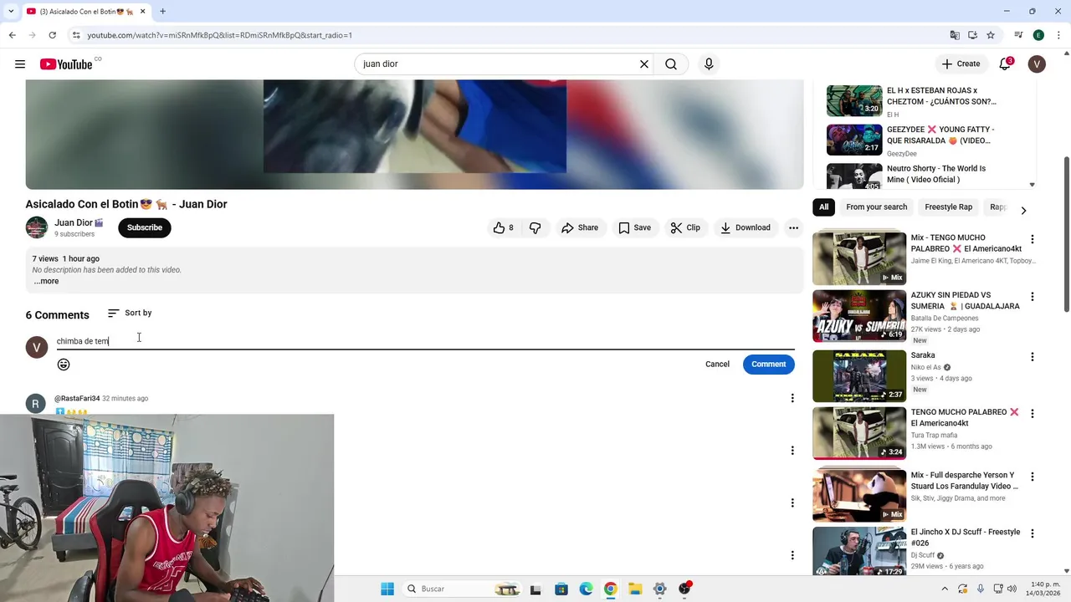The height and width of the screenshot is (602, 1071).
Task: Translate this page icon in address bar
Action: 955,35
